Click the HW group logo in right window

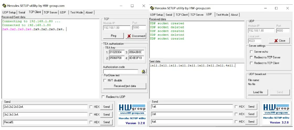[x=276, y=107]
